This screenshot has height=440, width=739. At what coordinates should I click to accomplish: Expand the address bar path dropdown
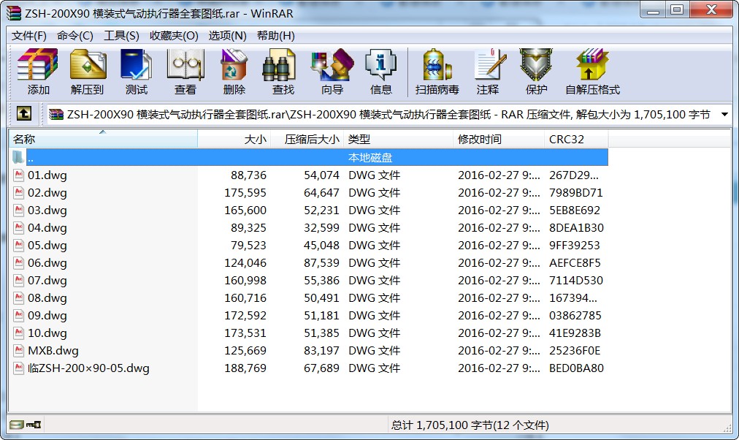(724, 114)
